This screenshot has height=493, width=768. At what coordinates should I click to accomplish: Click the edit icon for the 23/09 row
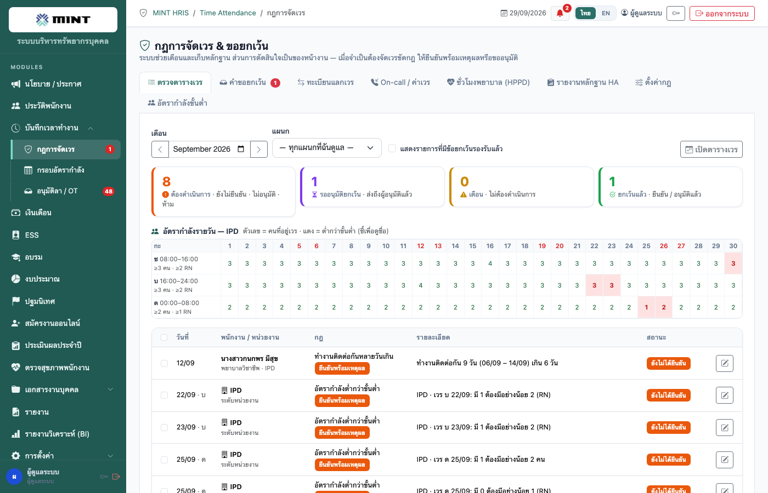(x=725, y=427)
